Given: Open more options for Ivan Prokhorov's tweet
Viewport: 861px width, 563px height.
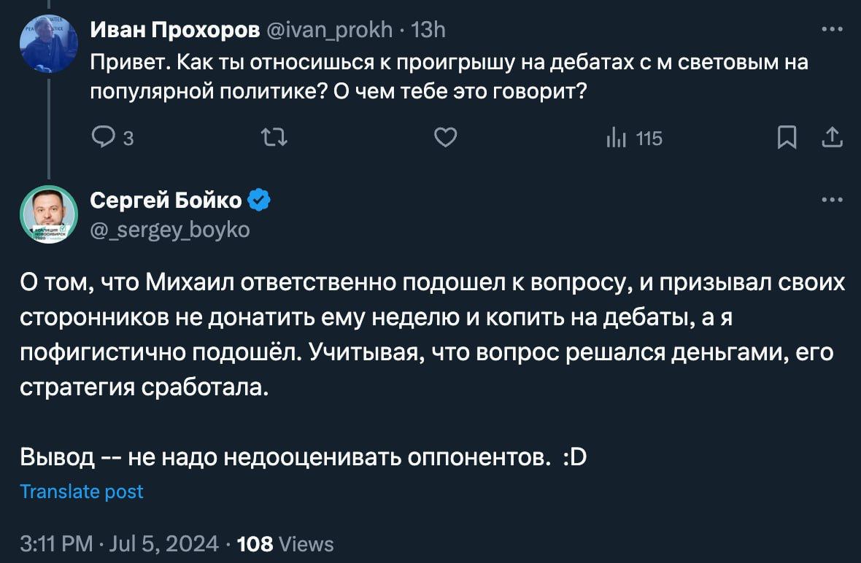Looking at the screenshot, I should (832, 30).
